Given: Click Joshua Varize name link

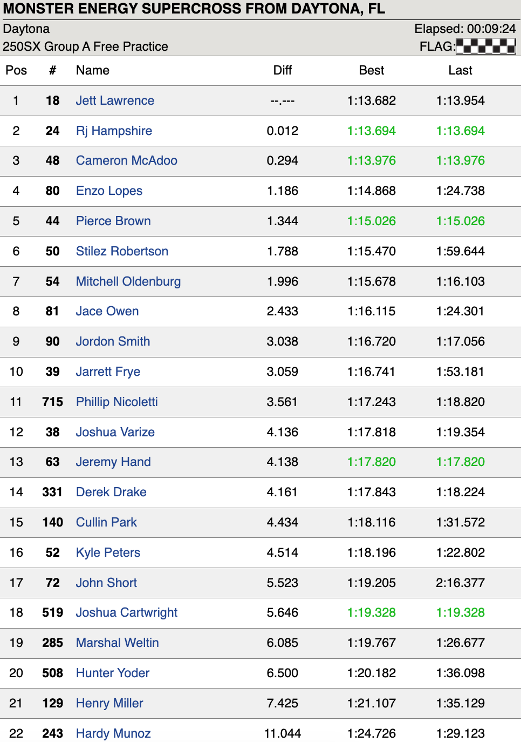Looking at the screenshot, I should [x=115, y=432].
